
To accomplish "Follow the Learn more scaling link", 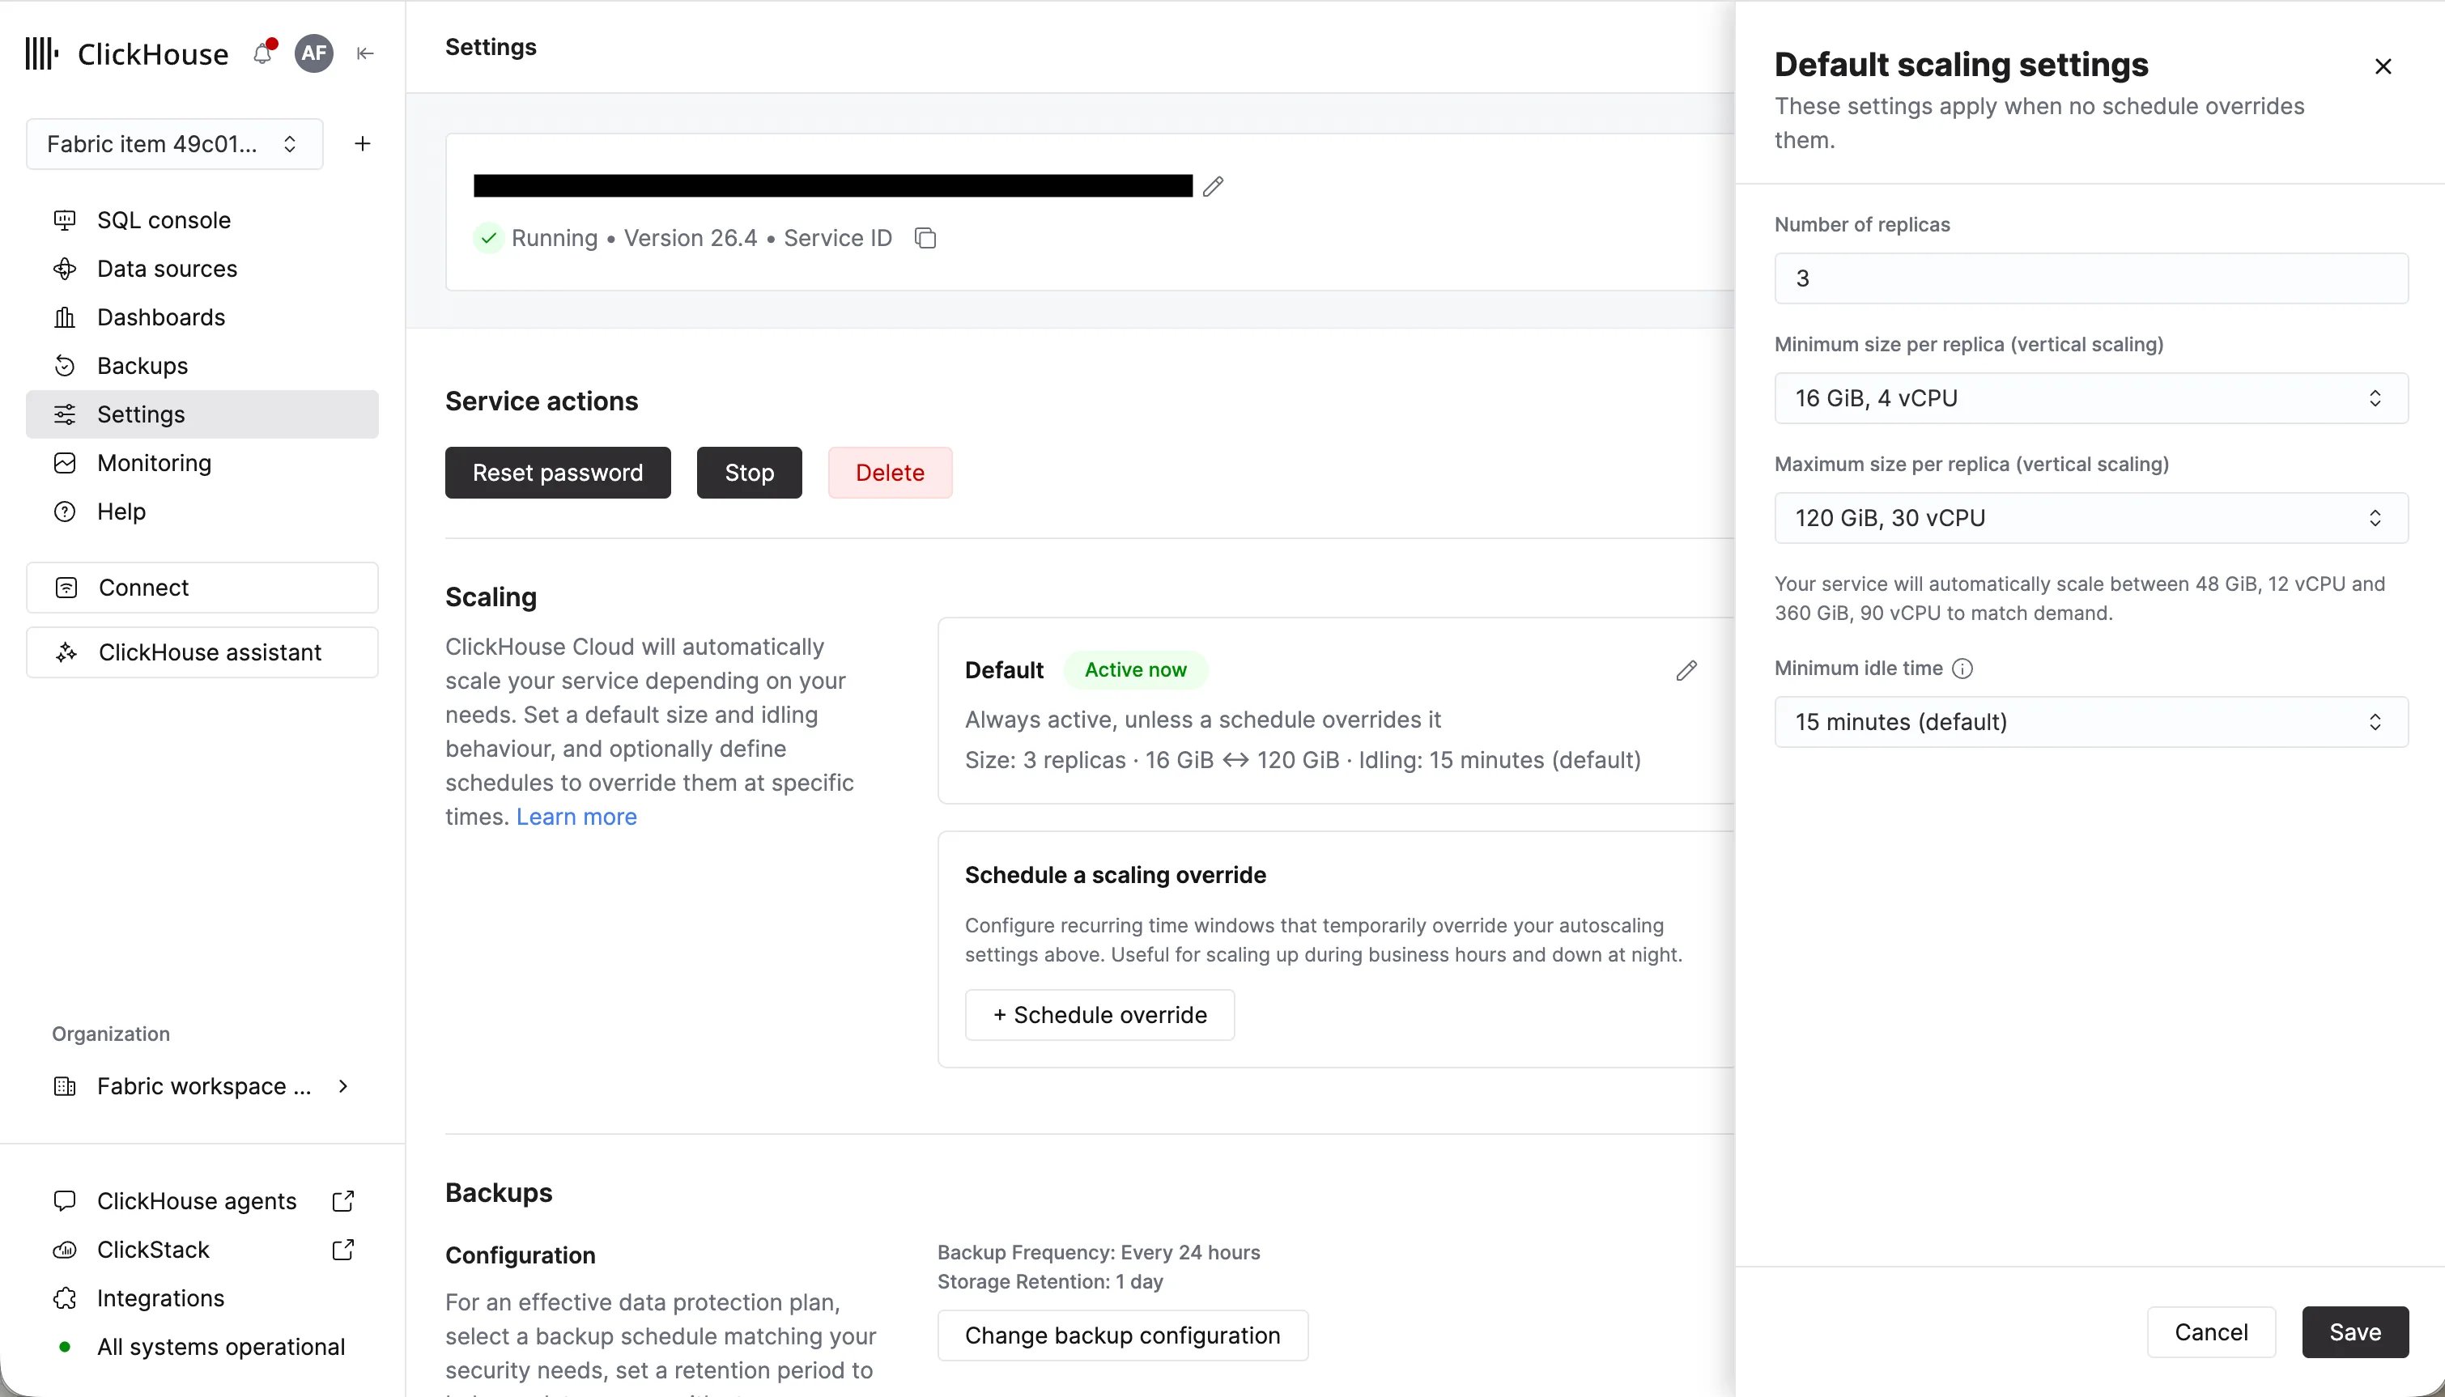I will [576, 817].
